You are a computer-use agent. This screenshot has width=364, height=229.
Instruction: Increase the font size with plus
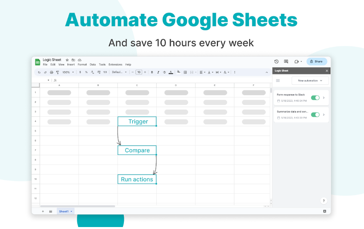[x=145, y=72]
